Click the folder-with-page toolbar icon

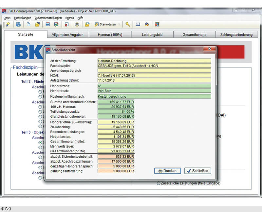[x=87, y=24]
